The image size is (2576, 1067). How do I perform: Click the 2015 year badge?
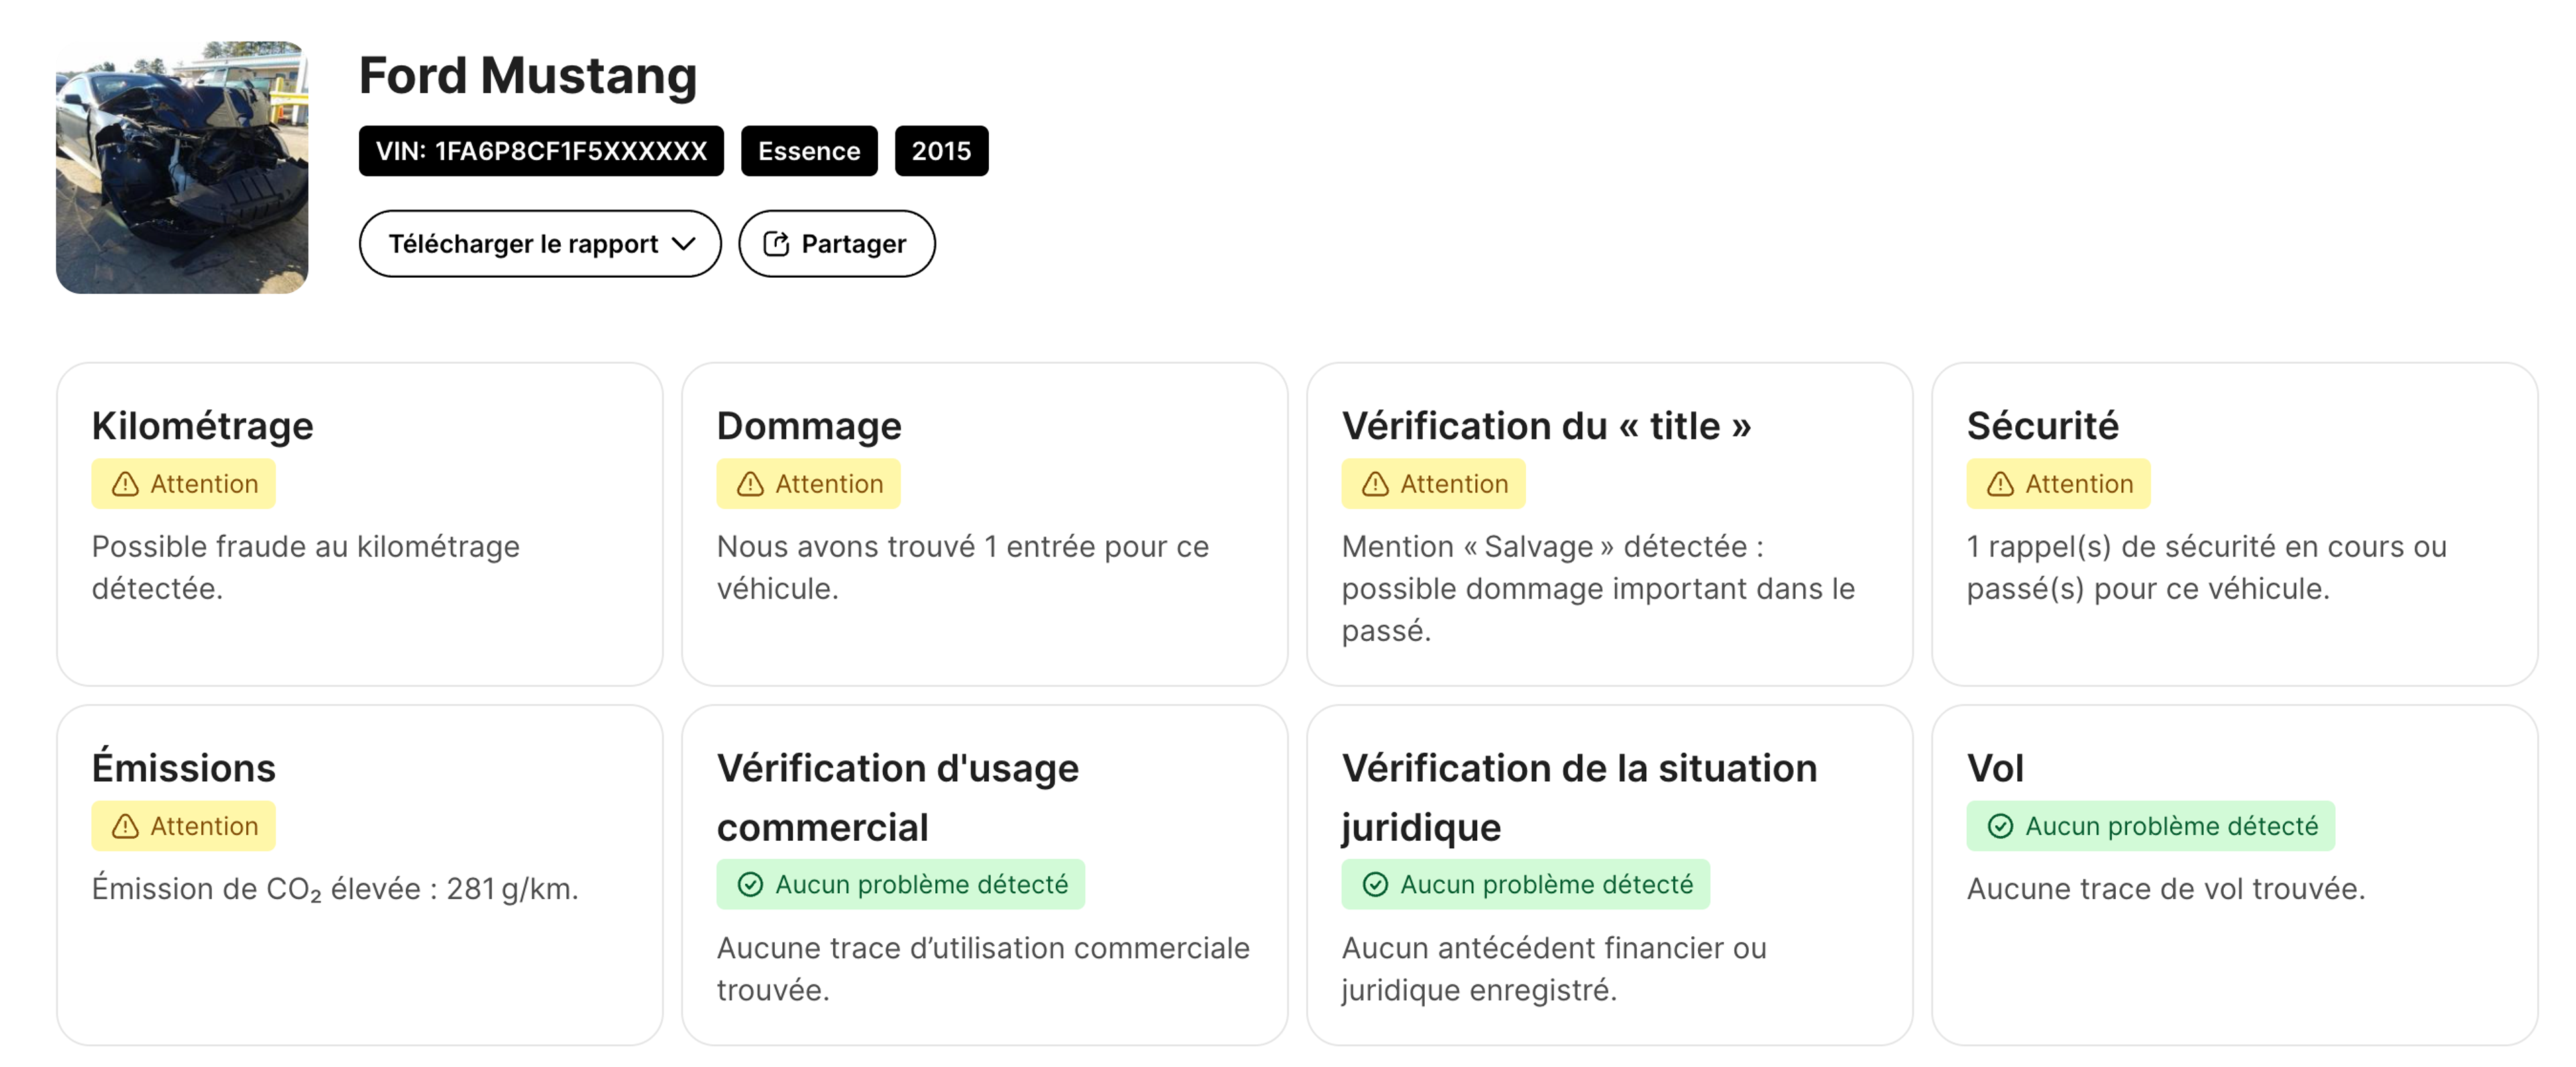(941, 151)
